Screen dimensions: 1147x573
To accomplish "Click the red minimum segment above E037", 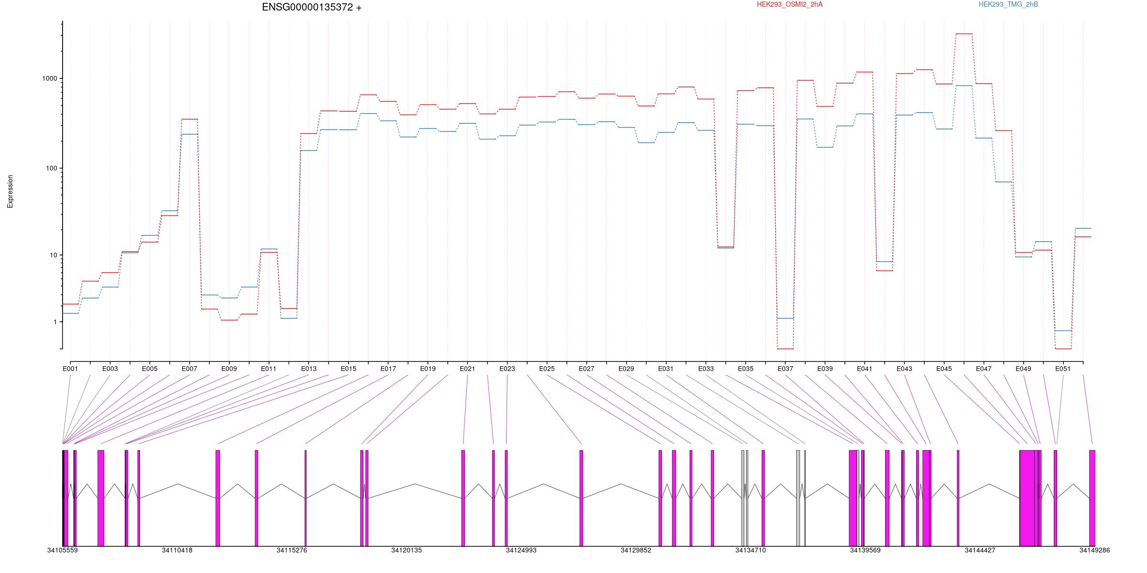I will (785, 349).
